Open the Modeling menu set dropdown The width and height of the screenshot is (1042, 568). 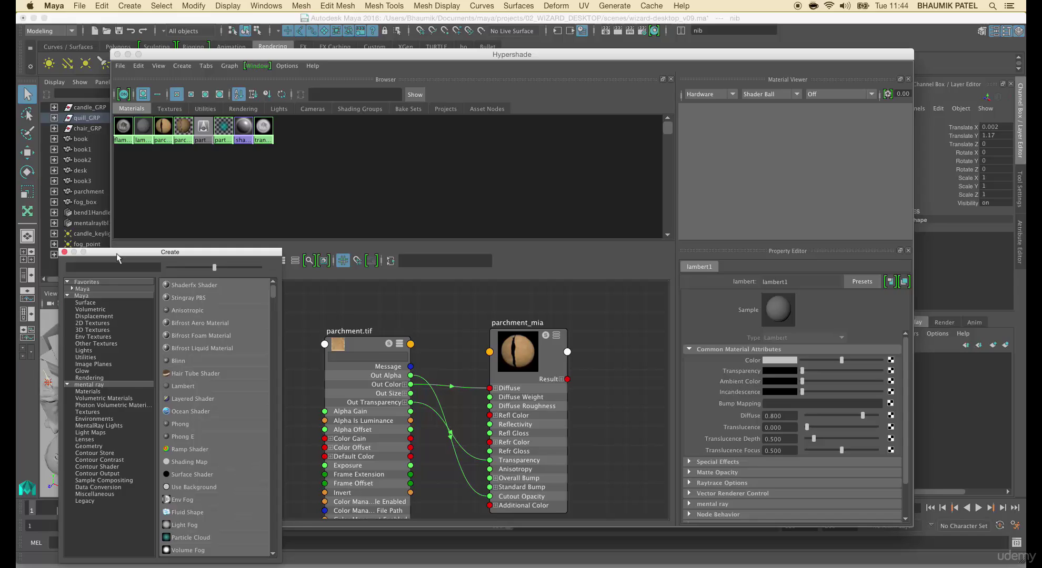[x=51, y=31]
